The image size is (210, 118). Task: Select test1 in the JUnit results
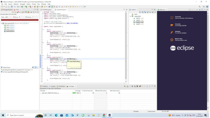pos(9,25)
